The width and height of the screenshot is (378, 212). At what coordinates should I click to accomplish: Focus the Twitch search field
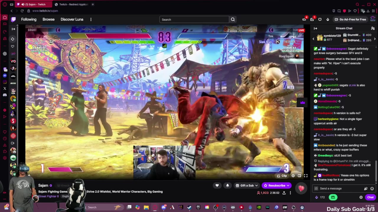coord(194,19)
